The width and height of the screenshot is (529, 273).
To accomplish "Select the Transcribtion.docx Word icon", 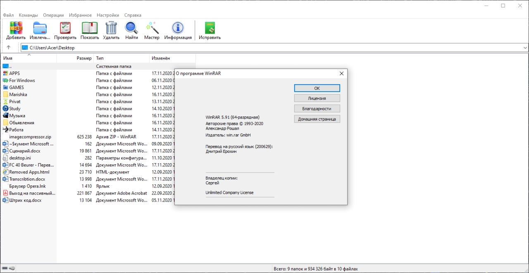I will coord(5,179).
